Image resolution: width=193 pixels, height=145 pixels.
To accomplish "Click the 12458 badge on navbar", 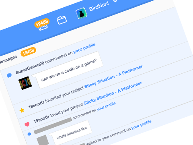I will coord(42,23).
